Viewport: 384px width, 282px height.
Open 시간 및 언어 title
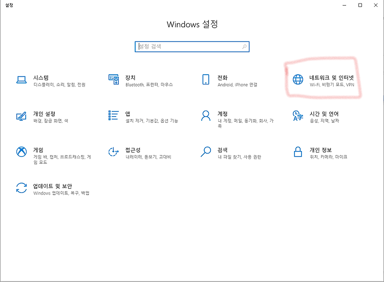coord(324,114)
